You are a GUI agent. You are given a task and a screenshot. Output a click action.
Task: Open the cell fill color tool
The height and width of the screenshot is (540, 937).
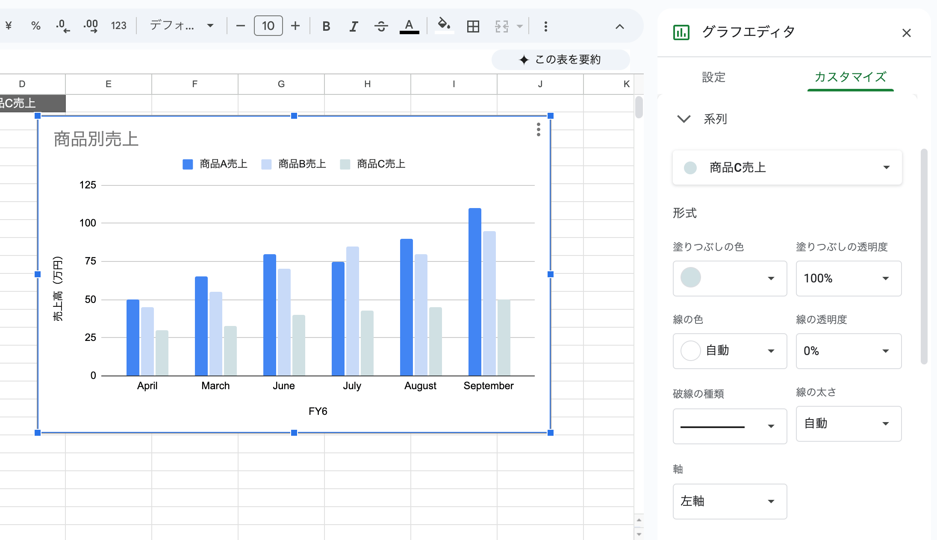[444, 26]
